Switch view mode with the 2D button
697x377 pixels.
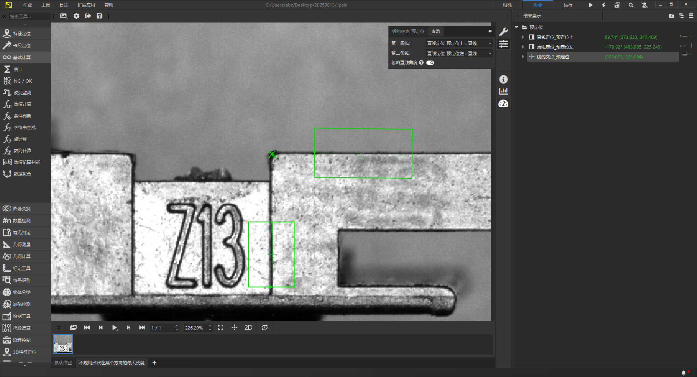(248, 328)
